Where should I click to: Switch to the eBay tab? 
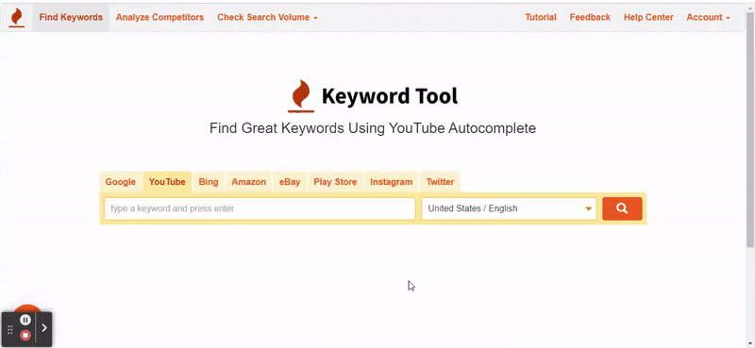click(x=290, y=182)
